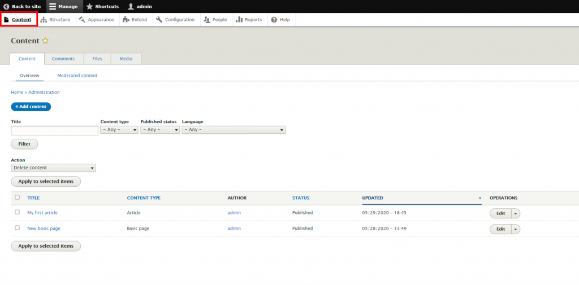
Task: Click the Structure icon in the admin toolbar
Action: [x=44, y=20]
